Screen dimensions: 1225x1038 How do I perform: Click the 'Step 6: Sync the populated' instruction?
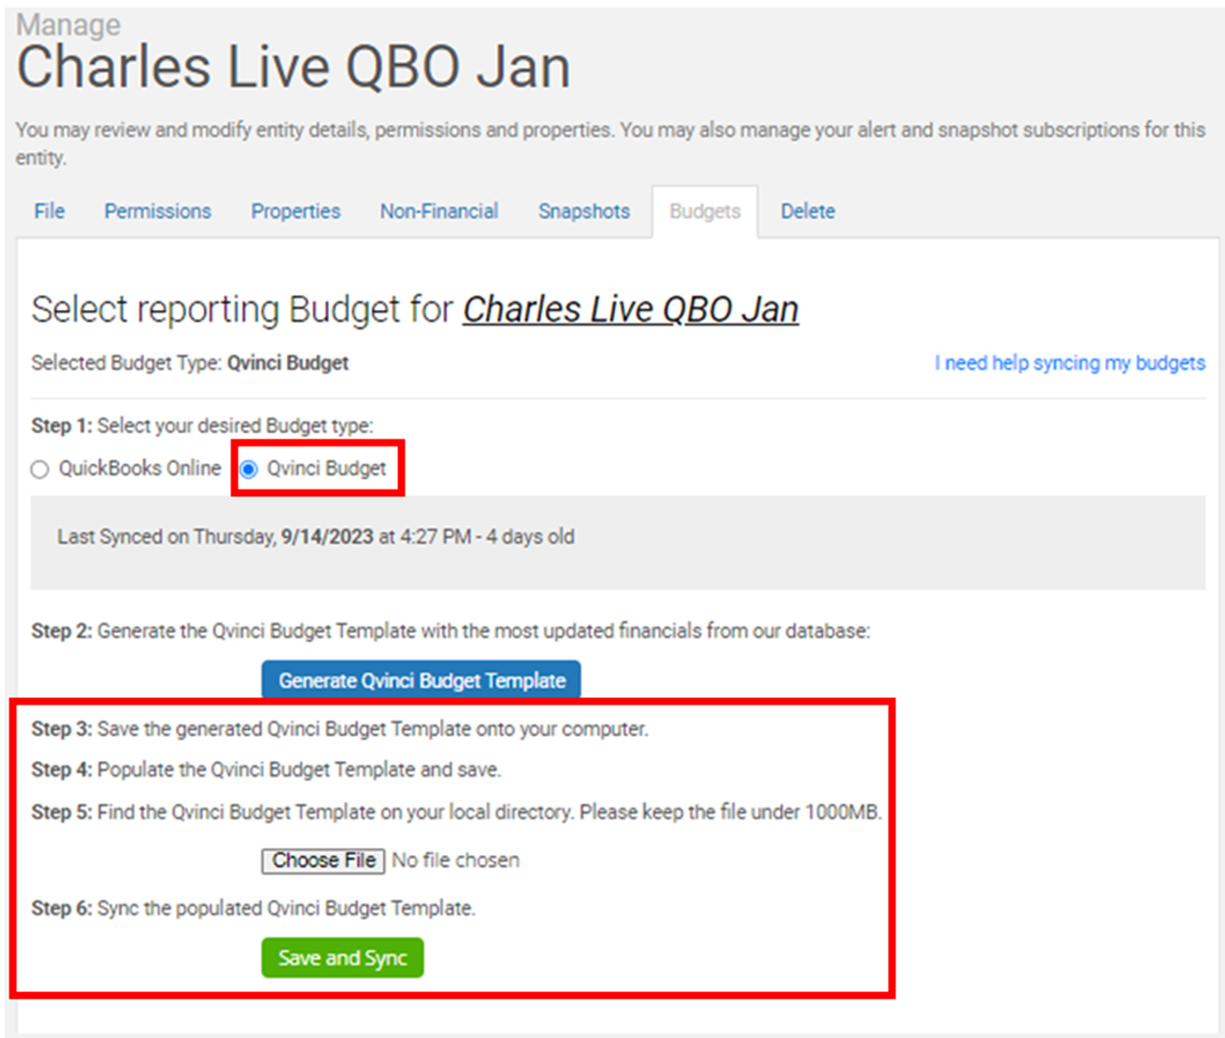[x=253, y=909]
